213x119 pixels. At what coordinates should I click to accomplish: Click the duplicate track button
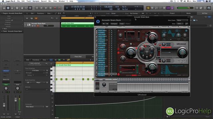tap(32, 19)
